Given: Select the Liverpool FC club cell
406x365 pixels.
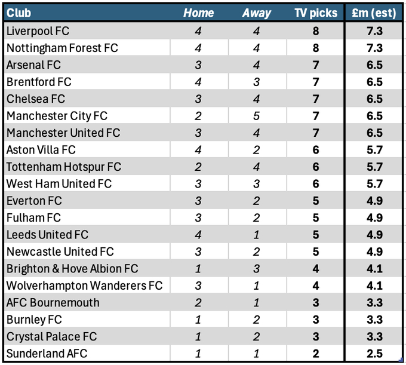Looking at the screenshot, I should [87, 31].
